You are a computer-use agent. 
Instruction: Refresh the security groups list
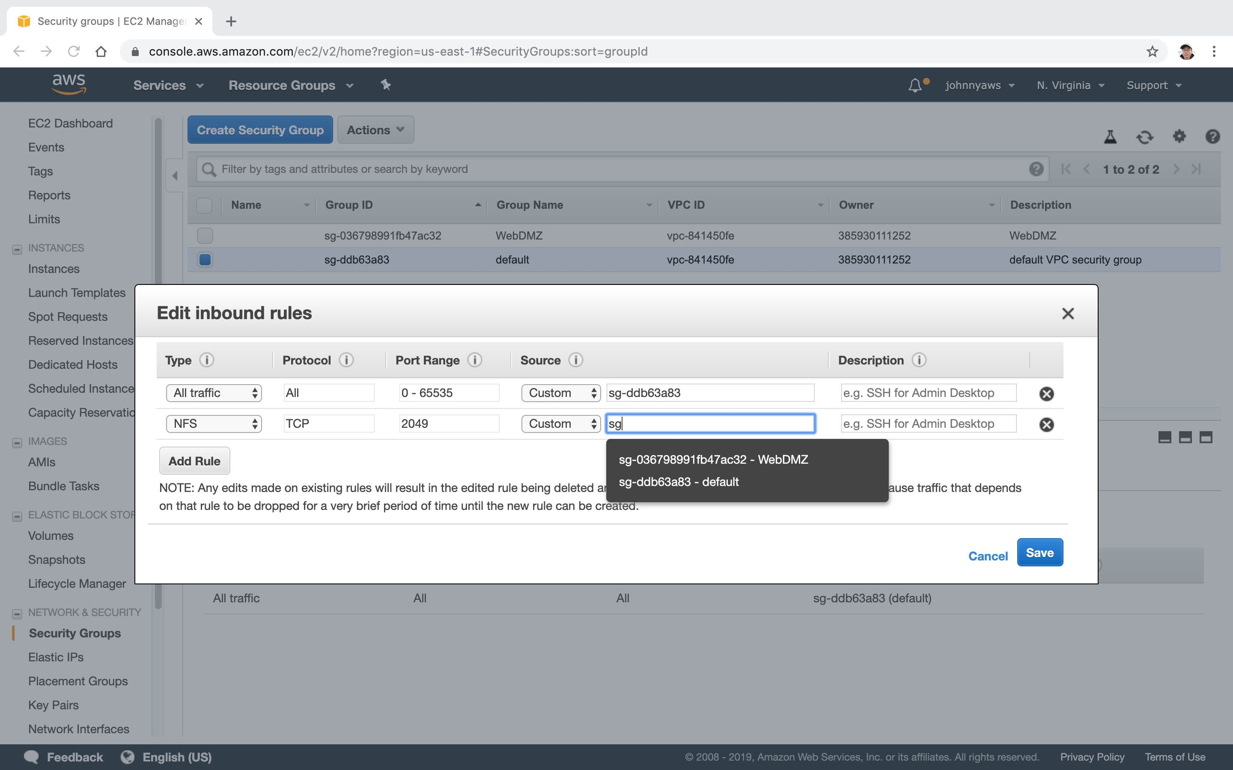1144,136
